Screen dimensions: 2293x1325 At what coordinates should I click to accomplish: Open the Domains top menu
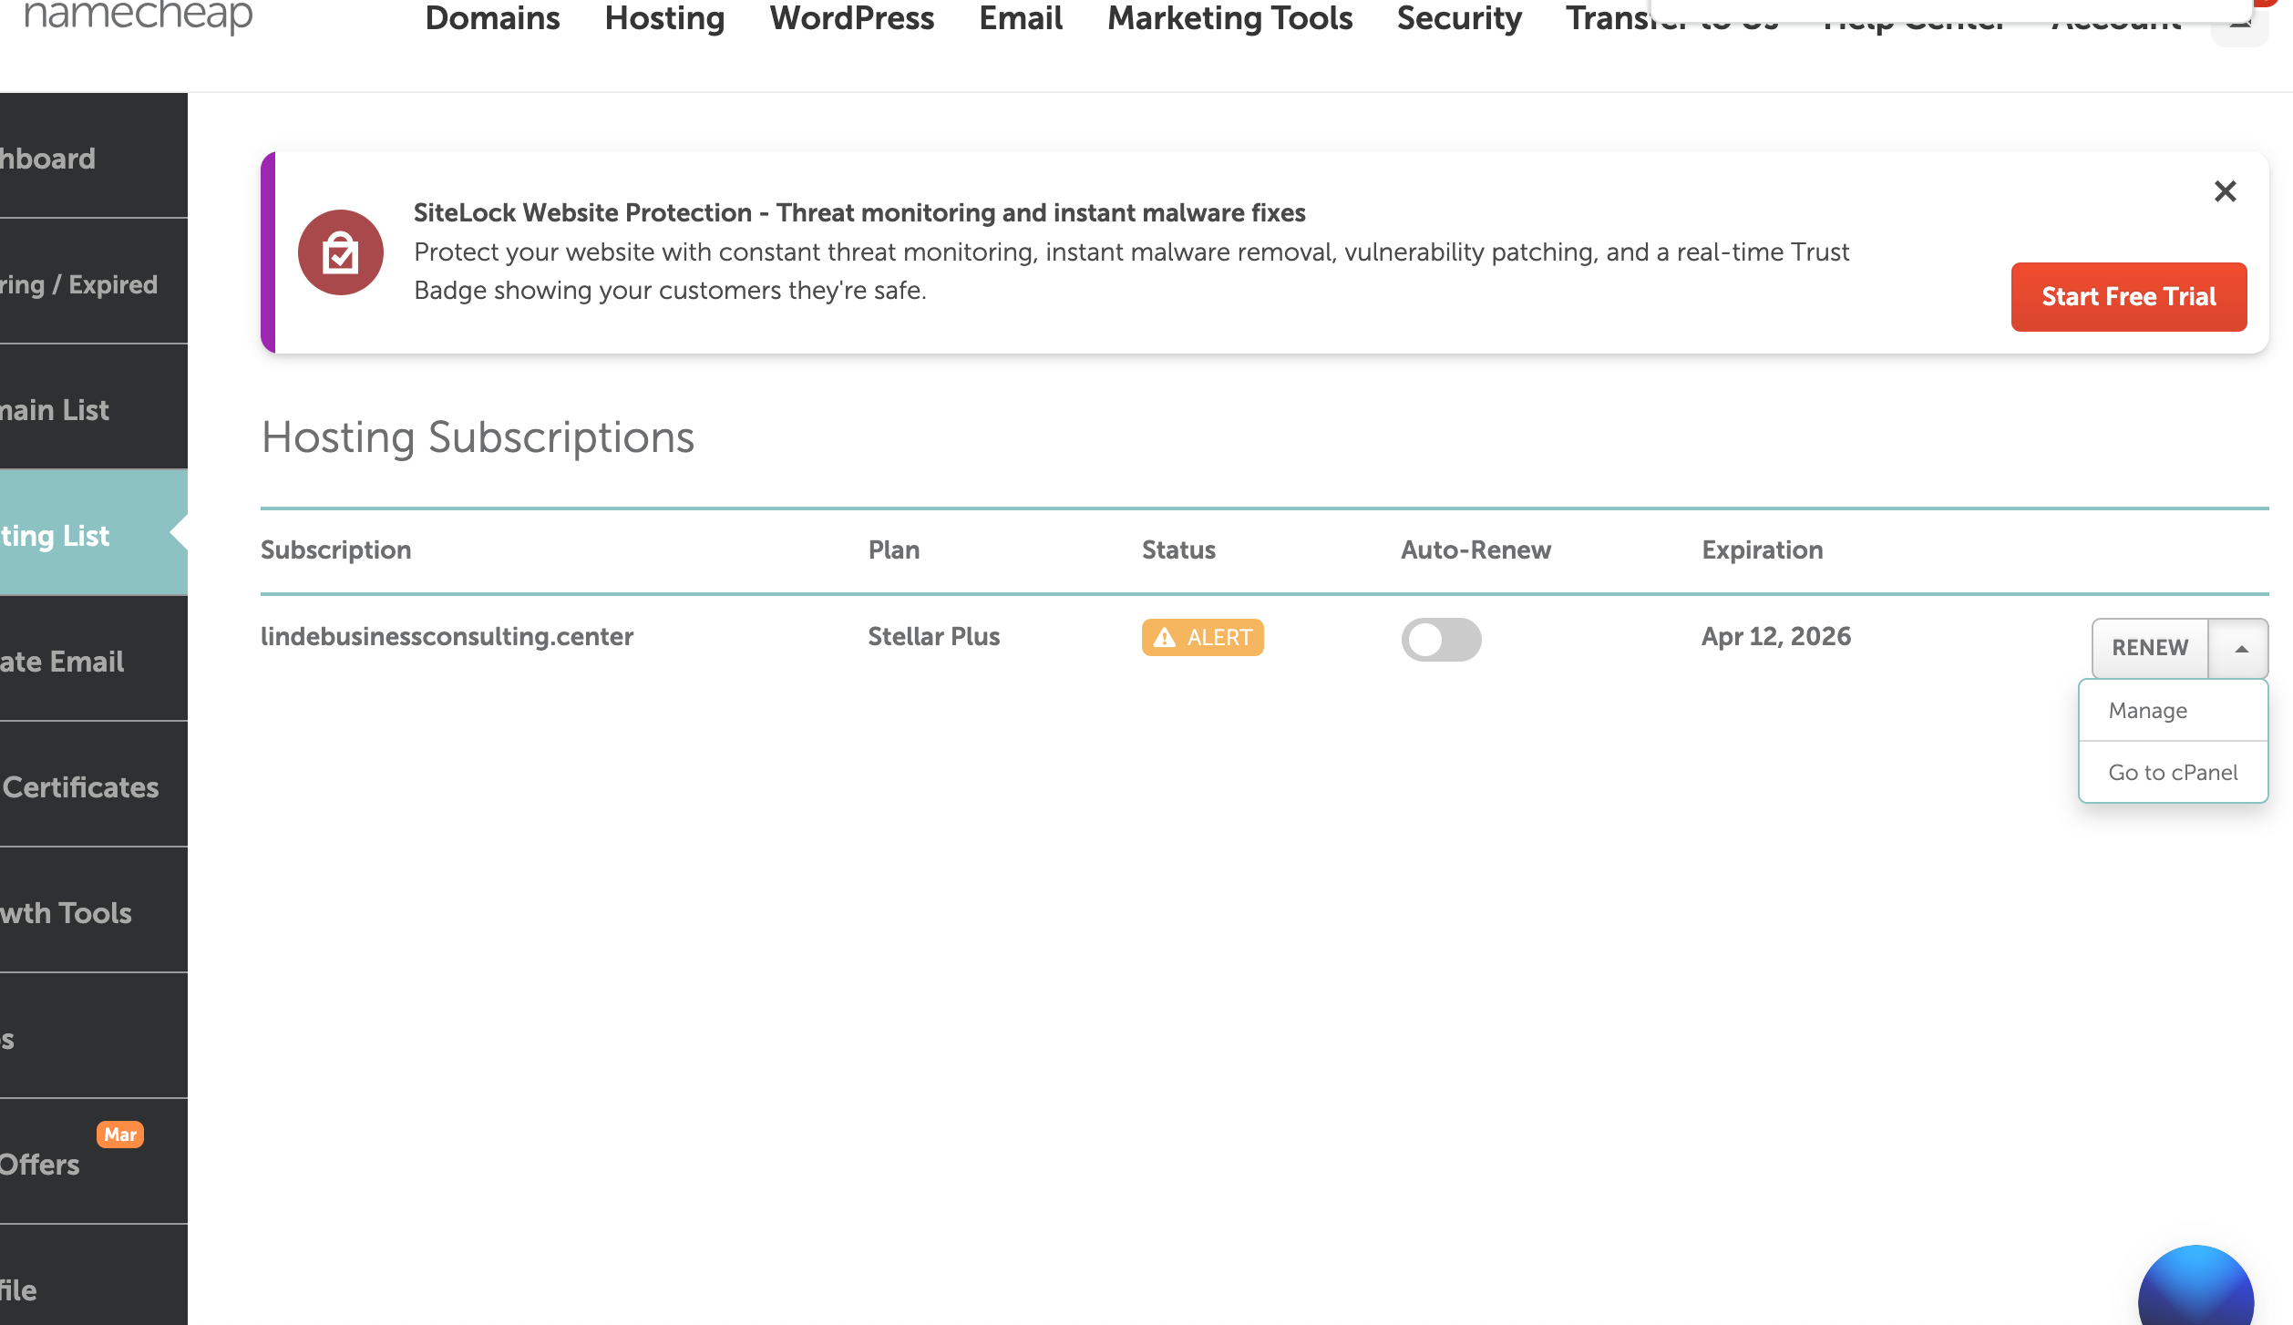(x=492, y=18)
